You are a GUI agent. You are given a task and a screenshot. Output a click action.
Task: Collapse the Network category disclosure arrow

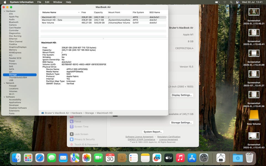4,83
